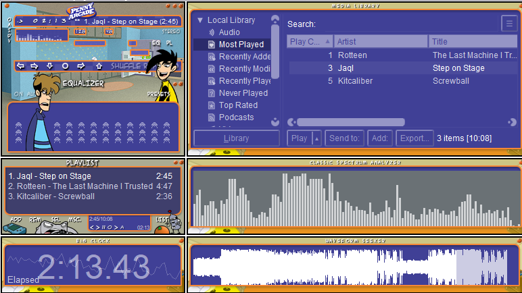522x293 pixels.
Task: Open the playlist ADD menu
Action: pos(16,220)
